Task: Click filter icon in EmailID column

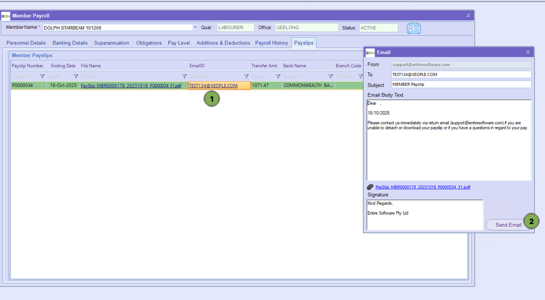Action: coord(246,76)
